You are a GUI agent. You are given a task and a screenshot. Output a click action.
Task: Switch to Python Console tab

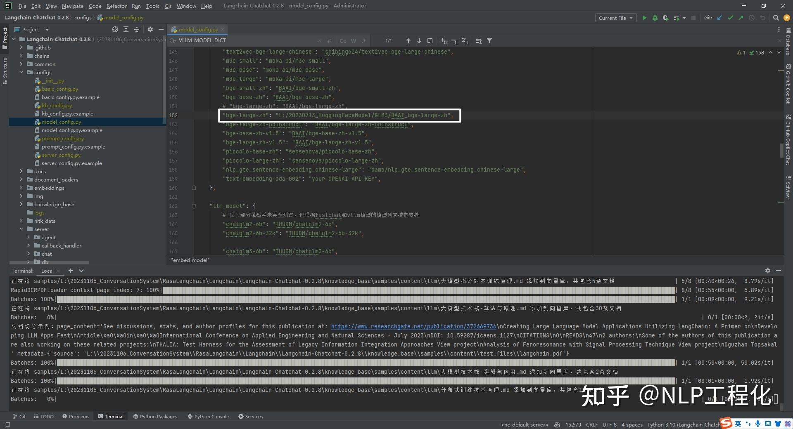coord(208,416)
